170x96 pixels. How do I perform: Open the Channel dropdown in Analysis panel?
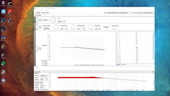(x=44, y=78)
